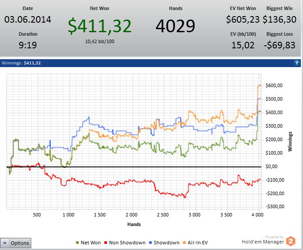Toggle the Net Won legend label

pyautogui.click(x=90, y=243)
